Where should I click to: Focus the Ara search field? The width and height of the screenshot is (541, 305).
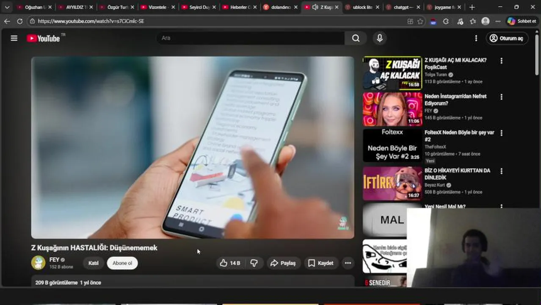point(251,38)
